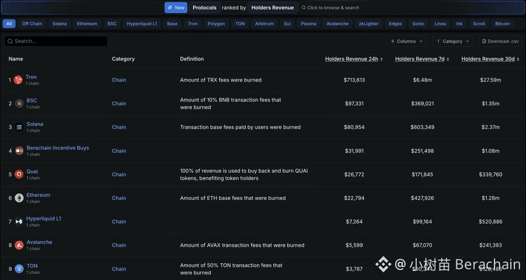Click the Quai logo icon

tap(19, 174)
